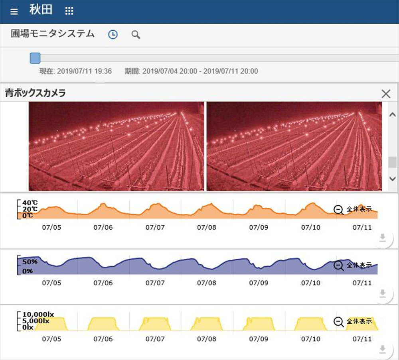This screenshot has height=360, width=399.
Task: Click the 50% axis label
Action: (x=30, y=262)
